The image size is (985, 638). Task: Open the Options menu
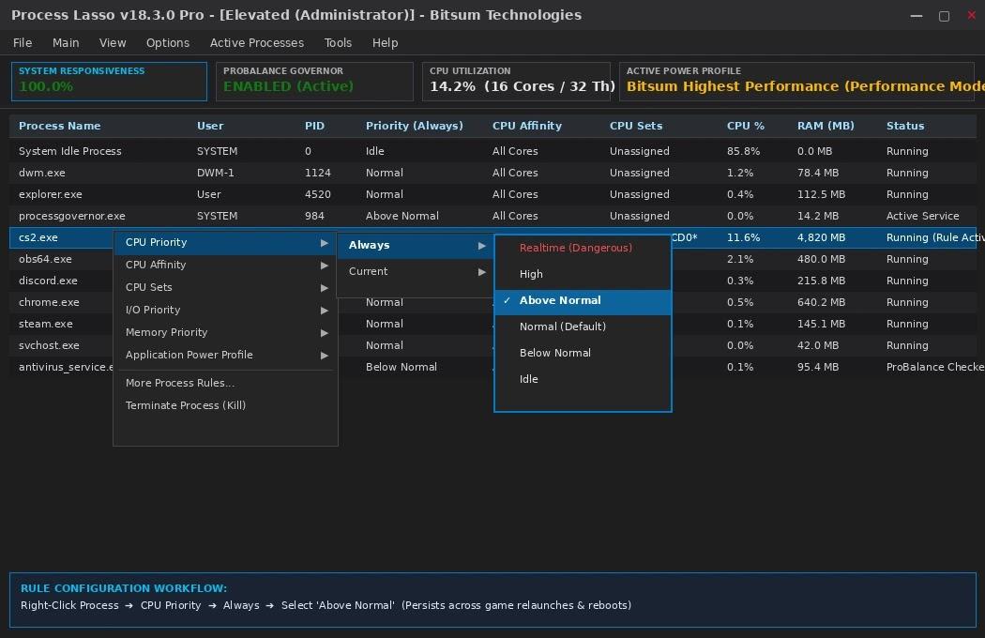(168, 43)
